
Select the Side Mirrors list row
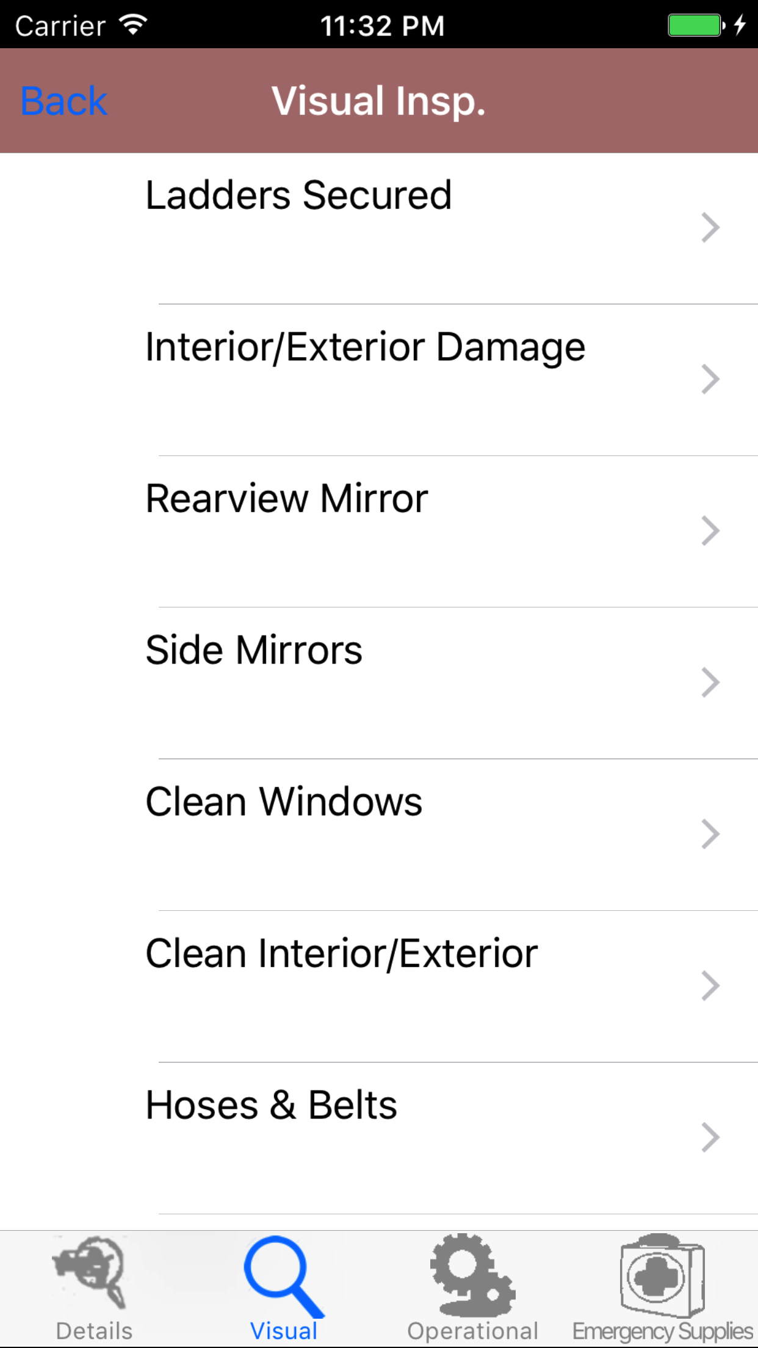[254, 650]
